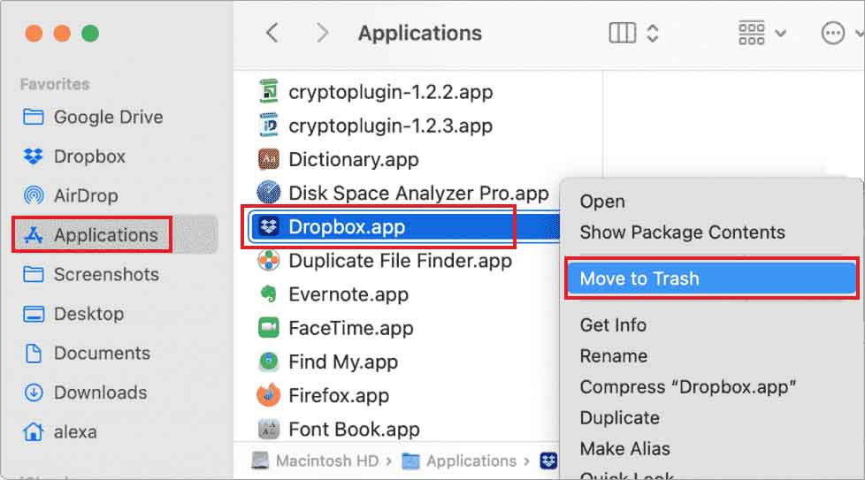Click the Macintosh HD drive icon
865x480 pixels.
tap(260, 461)
